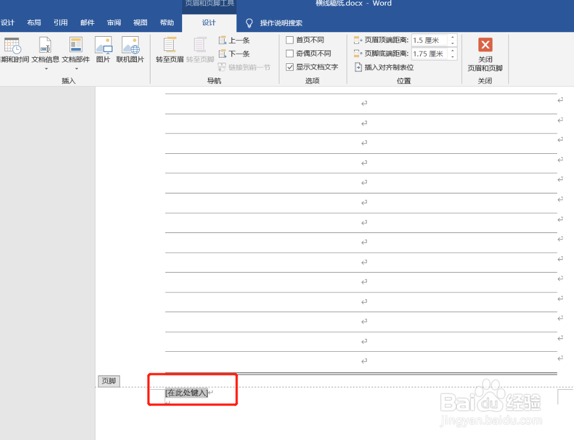Open Document Parts (文档部件) icon
Image resolution: width=574 pixels, height=440 pixels.
(76, 45)
